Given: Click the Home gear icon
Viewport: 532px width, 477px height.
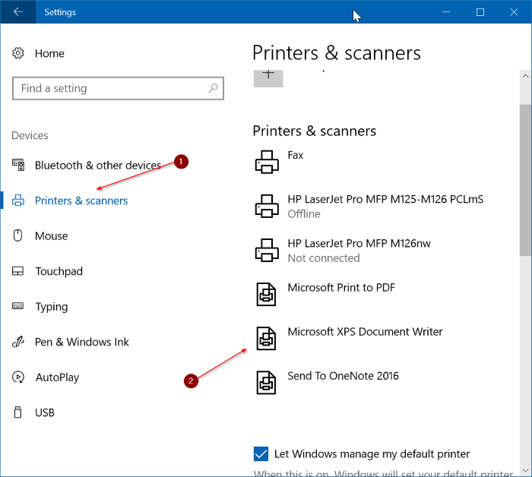Looking at the screenshot, I should (18, 53).
